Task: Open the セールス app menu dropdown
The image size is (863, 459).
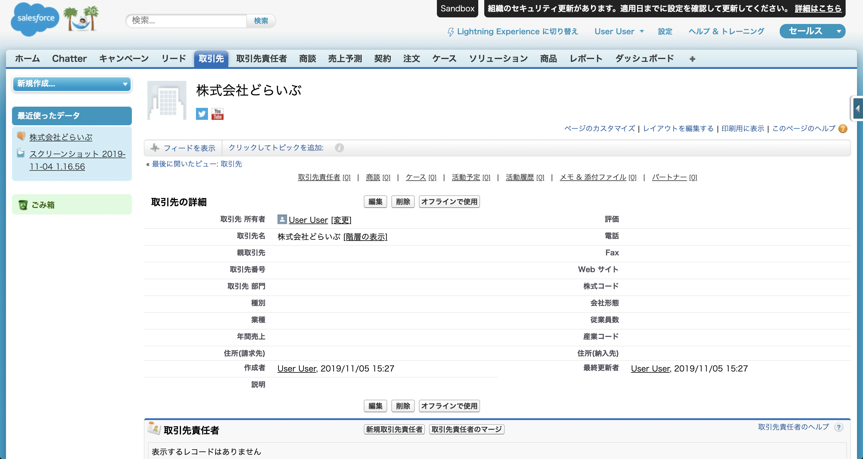Action: tap(812, 31)
